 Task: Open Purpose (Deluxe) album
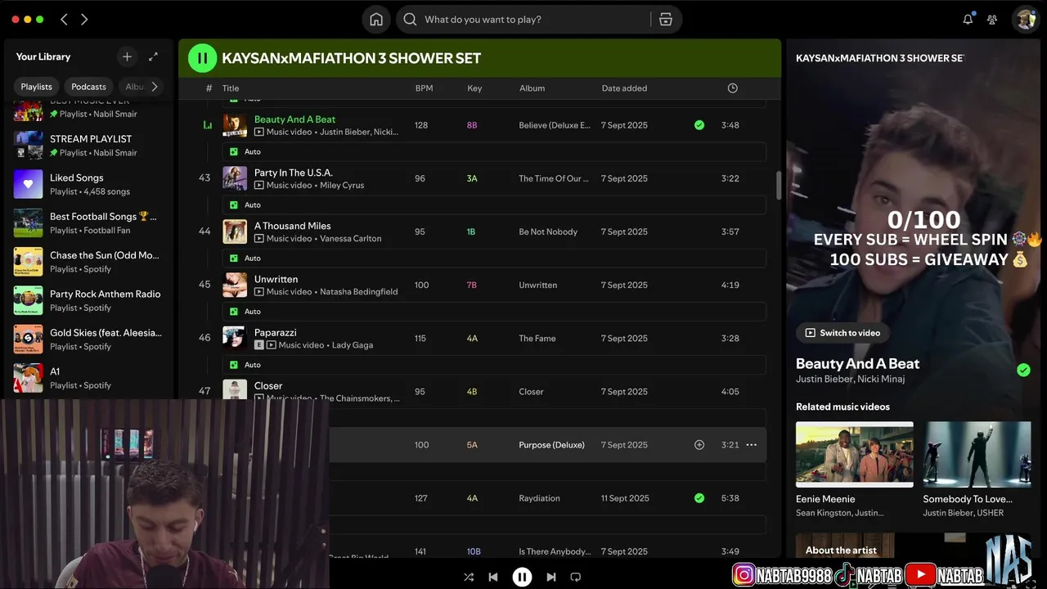tap(551, 445)
